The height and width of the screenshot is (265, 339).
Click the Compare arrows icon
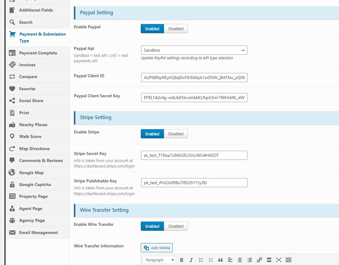[x=12, y=77]
